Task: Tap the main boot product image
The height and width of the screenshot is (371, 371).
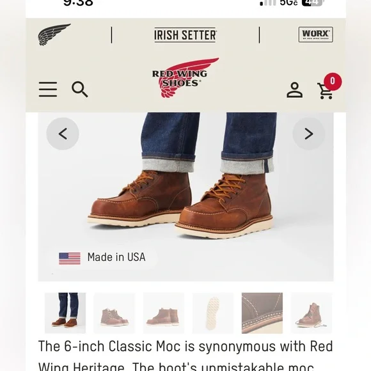Action: pyautogui.click(x=185, y=197)
